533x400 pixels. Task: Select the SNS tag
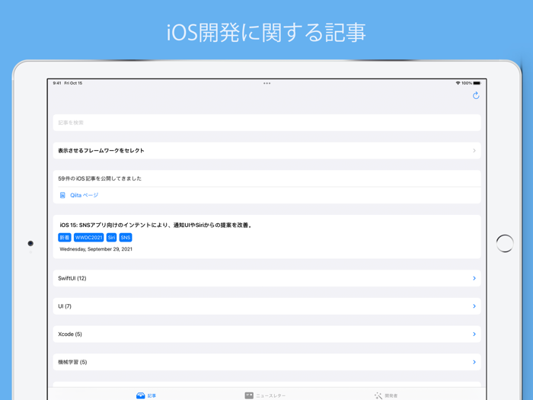pos(126,238)
